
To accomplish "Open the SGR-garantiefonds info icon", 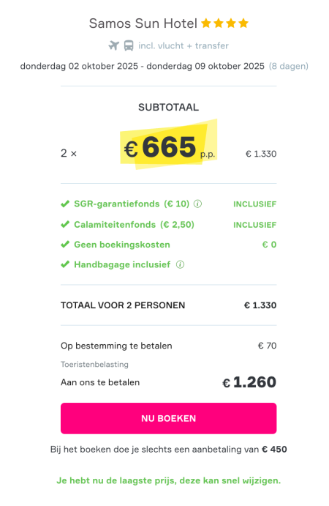I will 197,204.
